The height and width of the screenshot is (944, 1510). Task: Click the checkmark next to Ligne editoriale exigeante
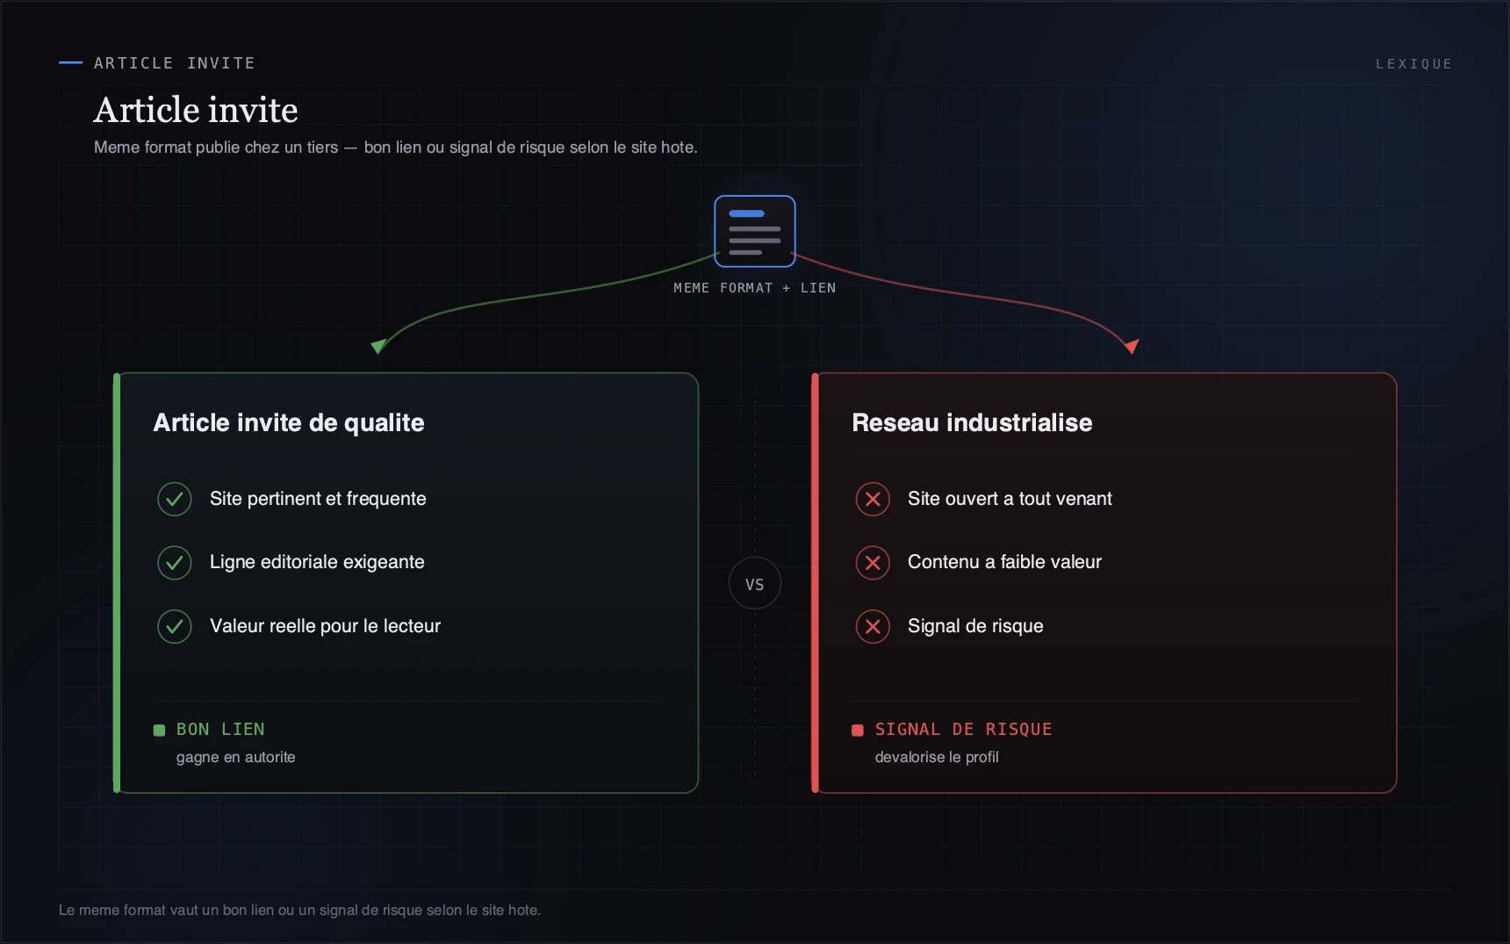tap(175, 562)
